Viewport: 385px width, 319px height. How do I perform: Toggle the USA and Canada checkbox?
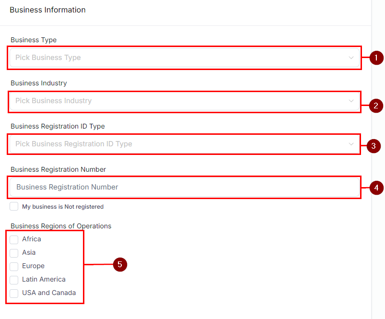(14, 293)
